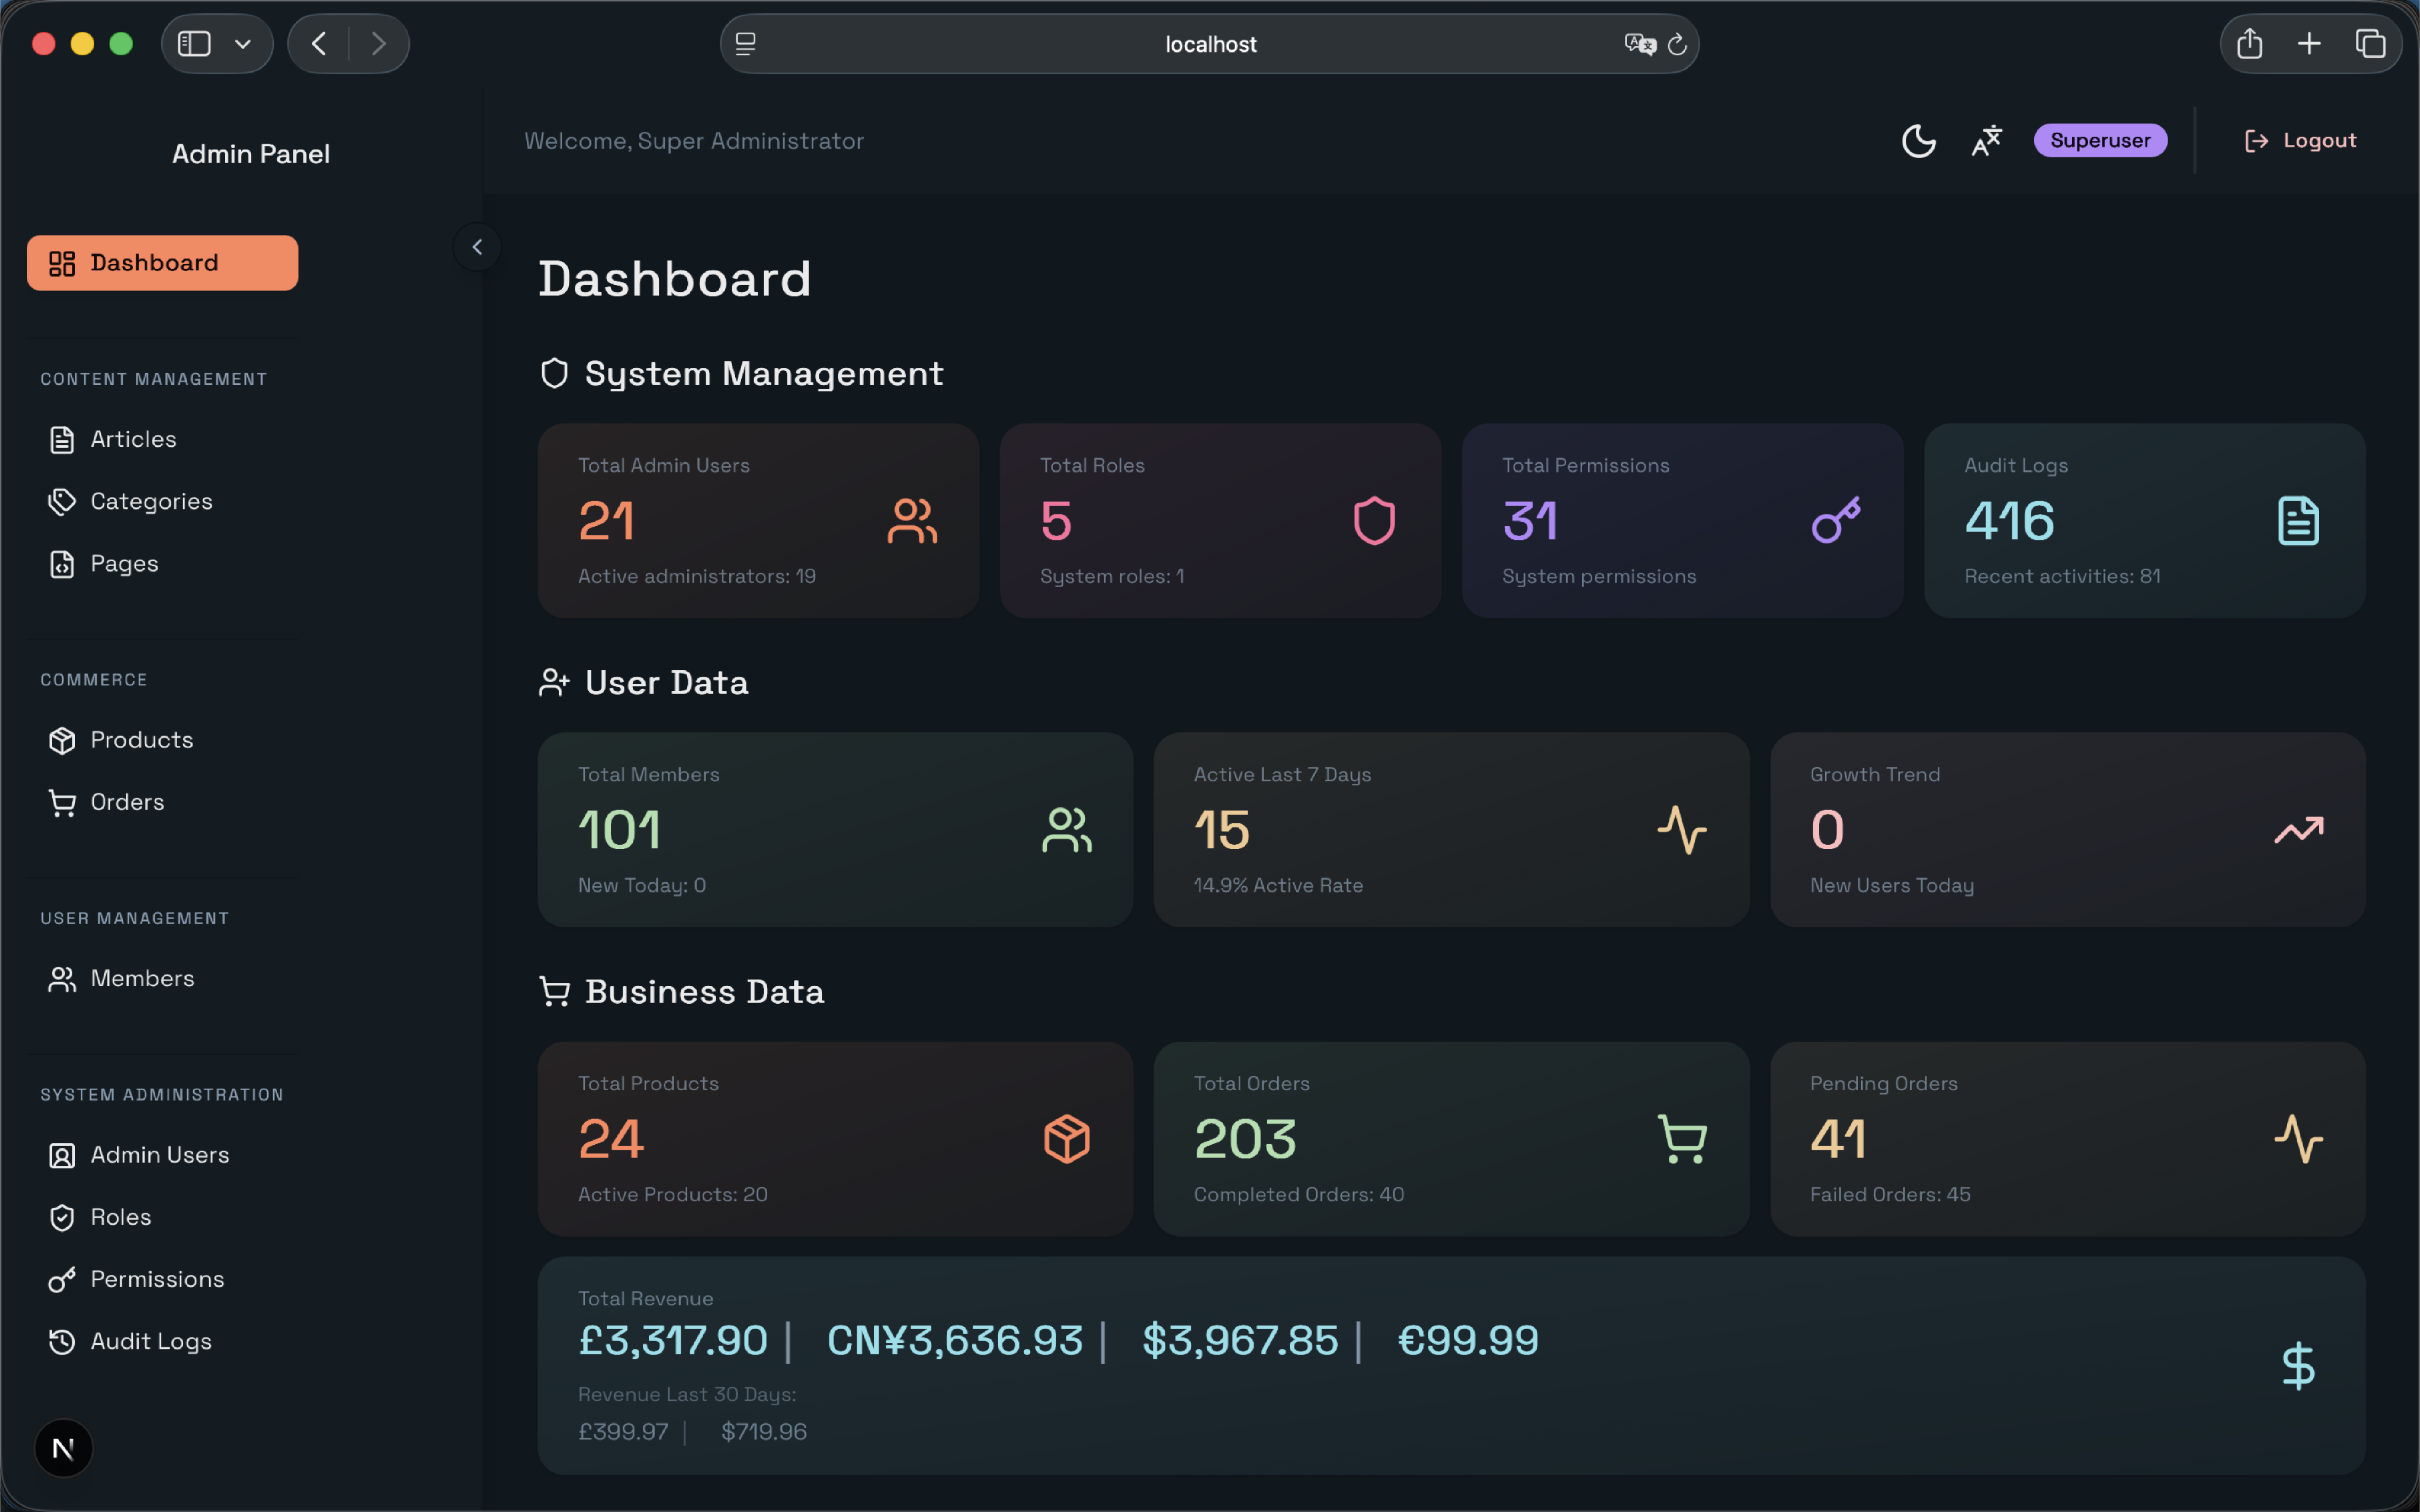2420x1512 pixels.
Task: Click the trending-up icon on Growth Trend card
Action: coord(2298,830)
